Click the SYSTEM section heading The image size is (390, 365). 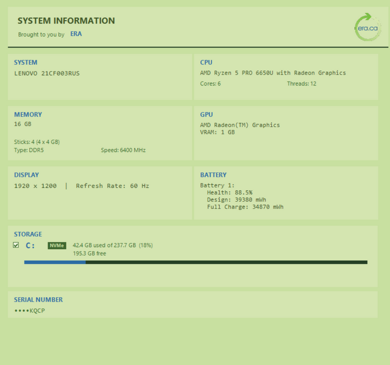coord(26,63)
